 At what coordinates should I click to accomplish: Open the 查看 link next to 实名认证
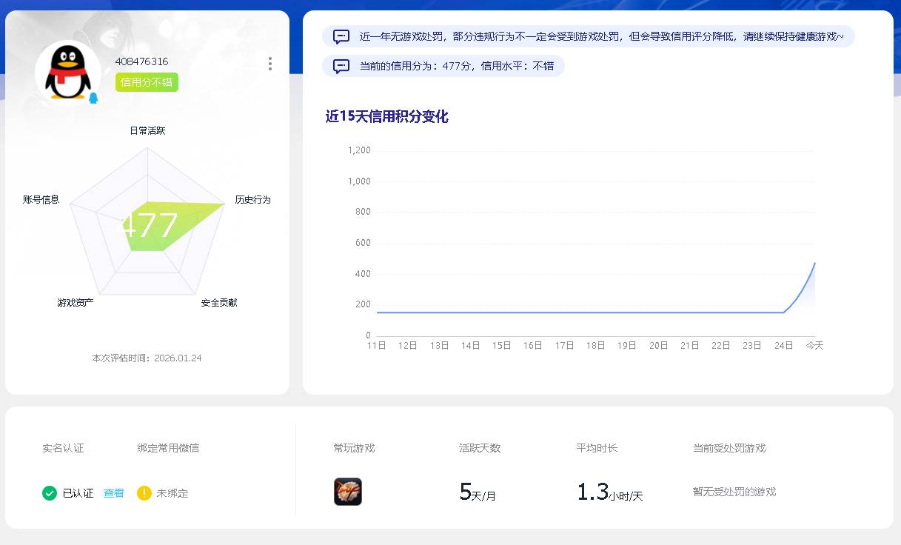pos(113,493)
